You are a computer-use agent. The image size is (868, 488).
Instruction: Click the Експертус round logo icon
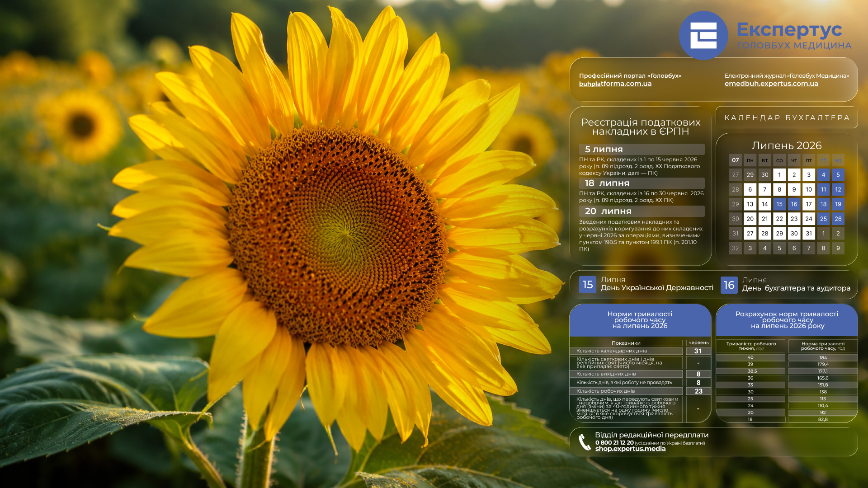point(703,35)
